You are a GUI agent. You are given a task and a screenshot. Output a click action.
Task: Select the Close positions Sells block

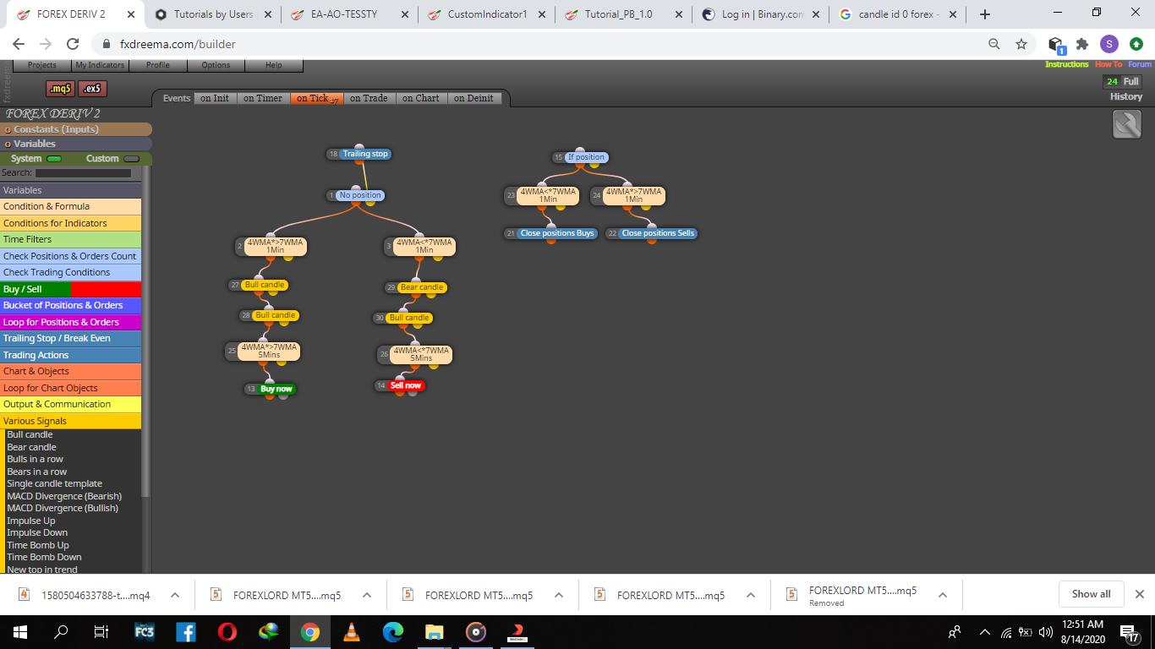click(658, 233)
